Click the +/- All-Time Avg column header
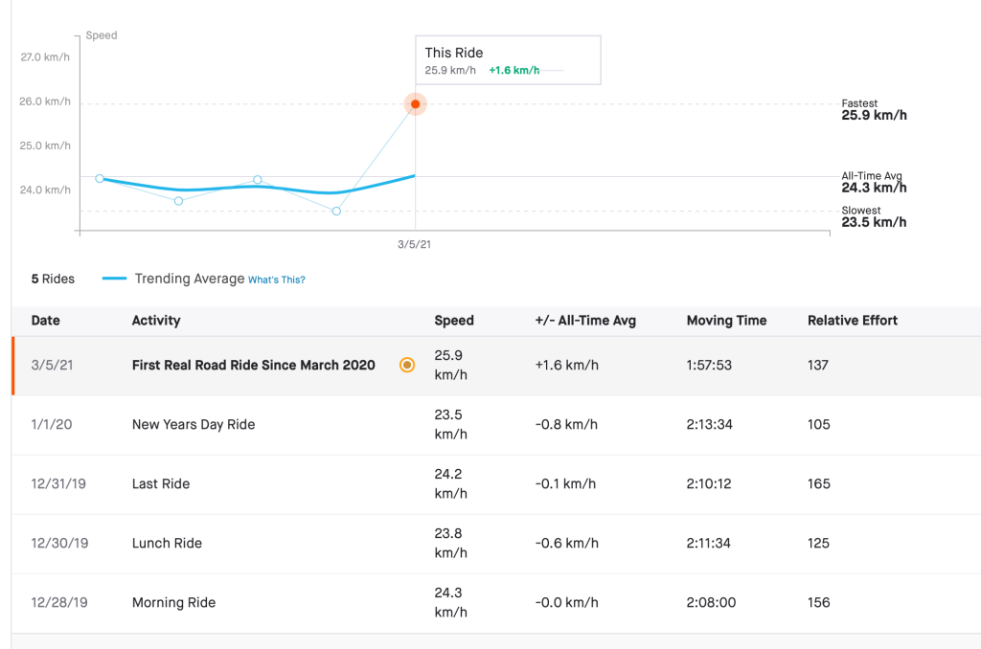This screenshot has width=981, height=649. click(x=585, y=321)
